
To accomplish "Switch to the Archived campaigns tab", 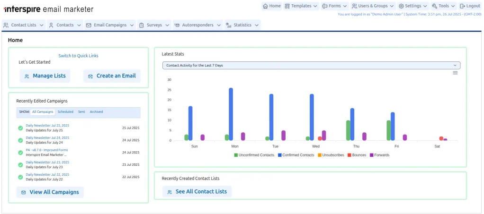I will [96, 112].
